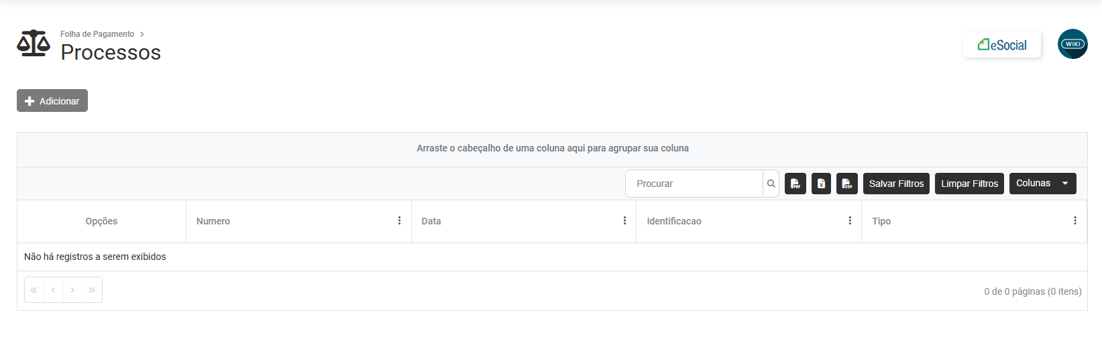Export the table to PDF

click(795, 184)
